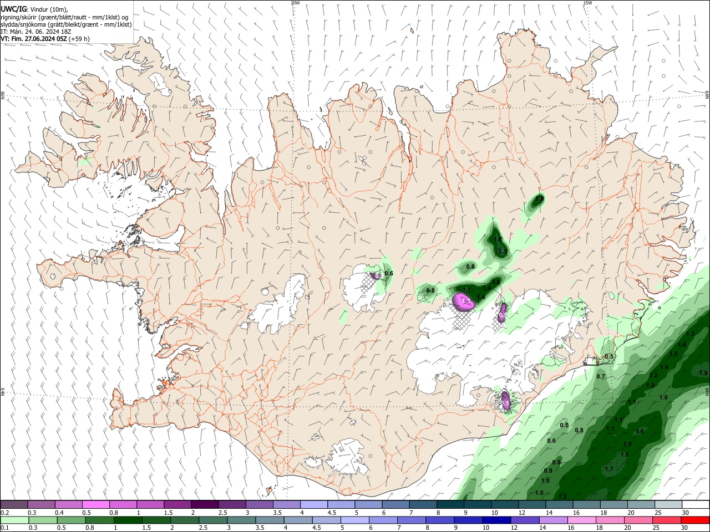This screenshot has width=710, height=532.
Task: Click the '1.9' value off the east coast
Action: pos(703,373)
